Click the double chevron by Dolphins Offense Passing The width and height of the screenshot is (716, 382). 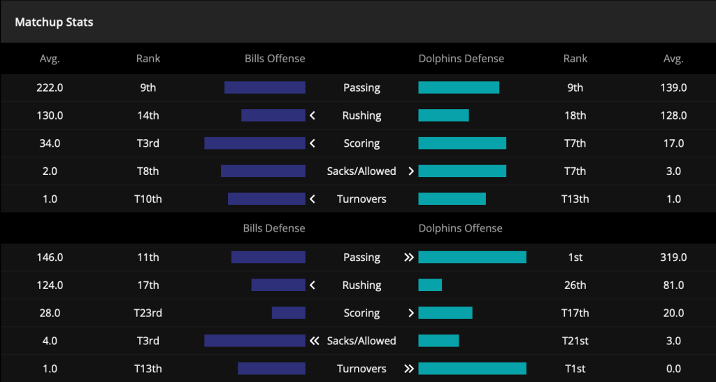click(409, 257)
